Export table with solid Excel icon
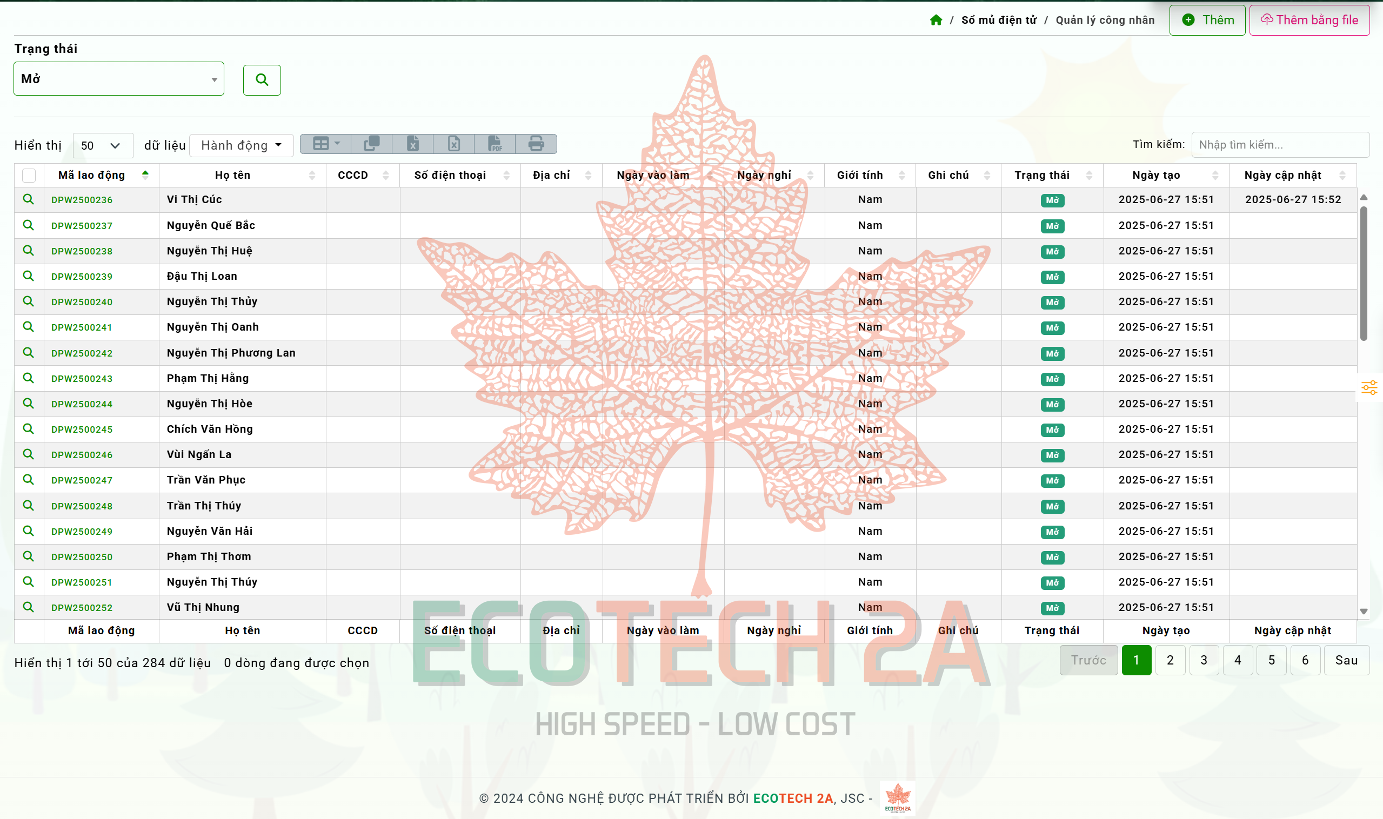The image size is (1383, 819). pyautogui.click(x=412, y=144)
